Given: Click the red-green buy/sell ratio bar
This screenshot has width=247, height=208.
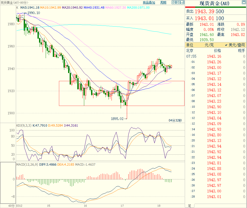Looking at the screenshot, I should coord(216,7).
